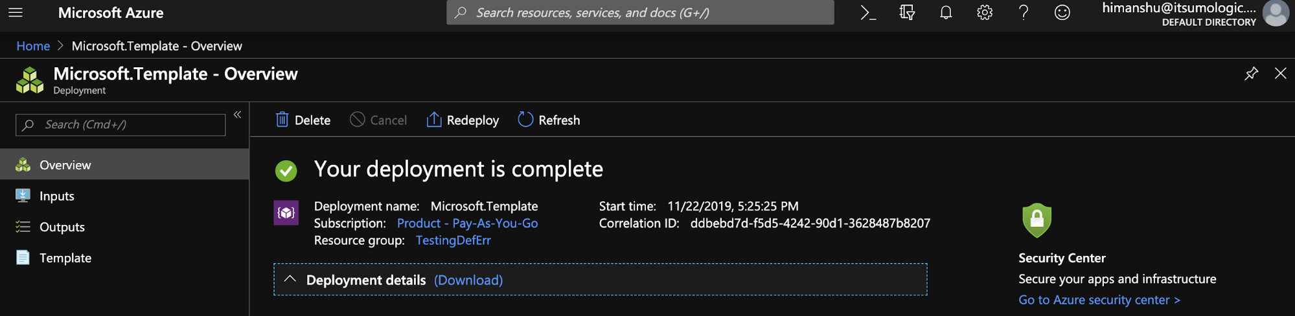Open the Inputs menu item
This screenshot has width=1295, height=316.
click(x=57, y=196)
